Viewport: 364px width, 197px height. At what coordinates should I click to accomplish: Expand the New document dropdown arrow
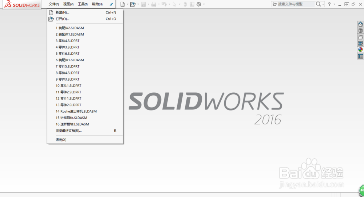(128, 4)
